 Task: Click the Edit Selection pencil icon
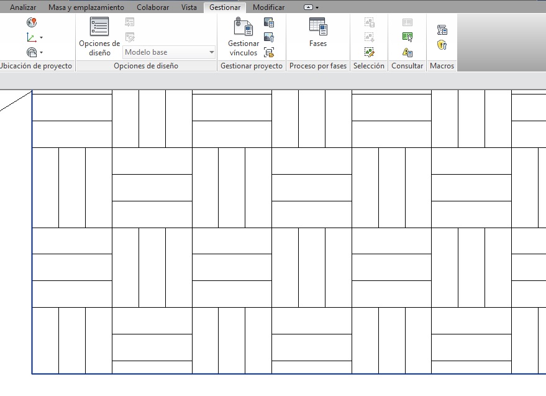pyautogui.click(x=369, y=52)
